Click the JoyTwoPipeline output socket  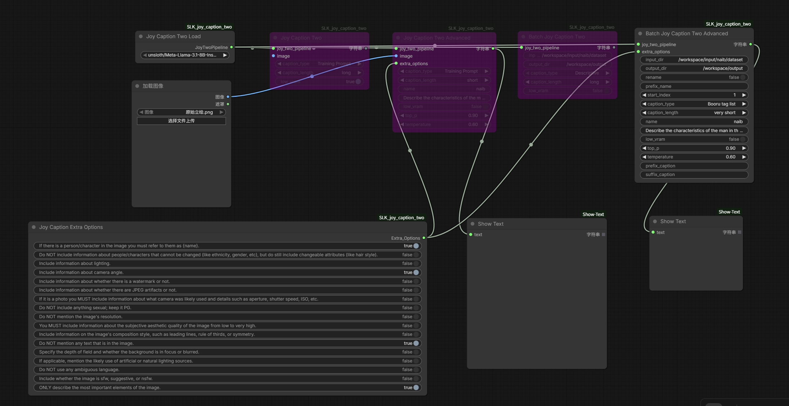(231, 47)
